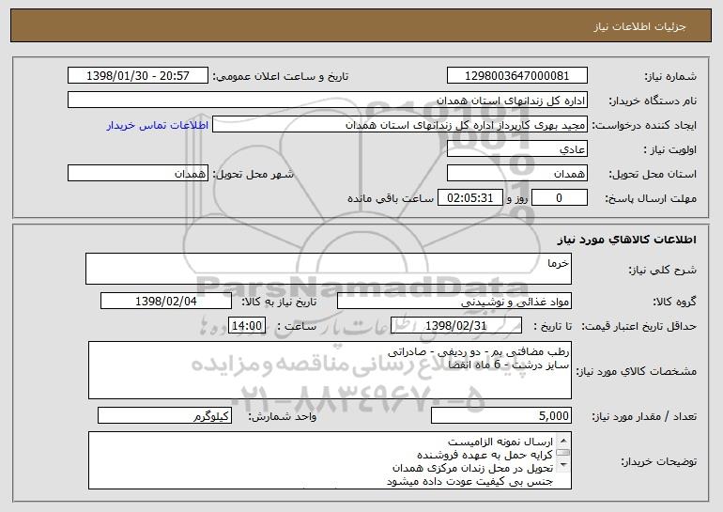Screen dimensions: 723x512
Task: Click the text کرایه حمل به عهده فروشنده
Action: coord(485,455)
